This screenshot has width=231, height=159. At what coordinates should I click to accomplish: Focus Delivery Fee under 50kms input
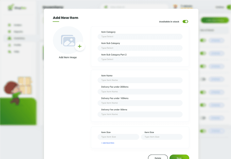coord(140,114)
